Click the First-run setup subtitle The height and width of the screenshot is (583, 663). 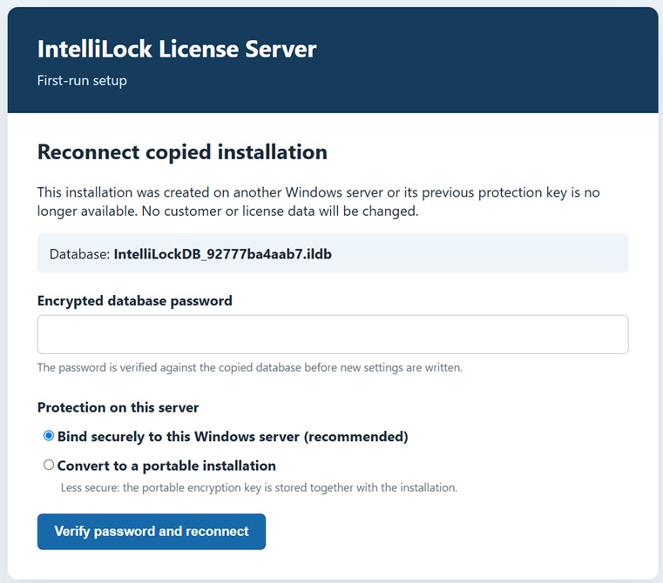(x=82, y=80)
